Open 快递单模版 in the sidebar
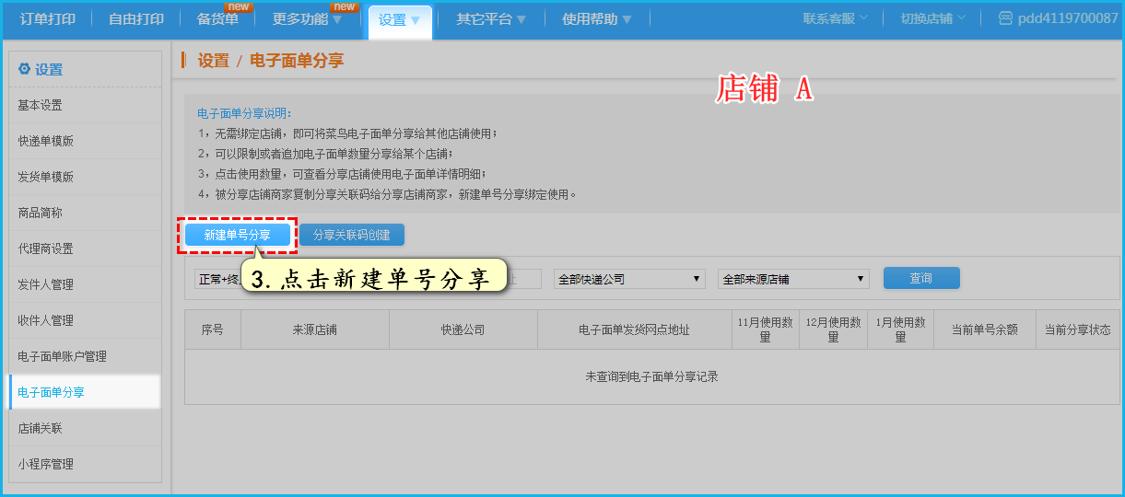Viewport: 1125px width, 497px height. pyautogui.click(x=46, y=141)
